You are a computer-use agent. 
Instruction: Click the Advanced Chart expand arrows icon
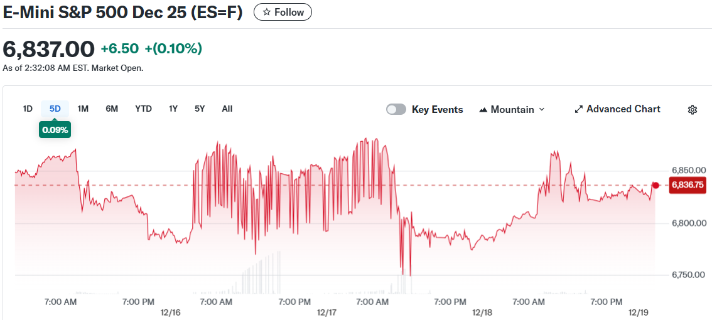579,110
